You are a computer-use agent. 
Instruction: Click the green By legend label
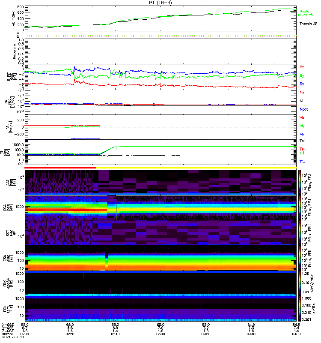302,75
